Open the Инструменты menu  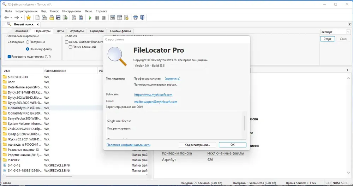pos(72,11)
